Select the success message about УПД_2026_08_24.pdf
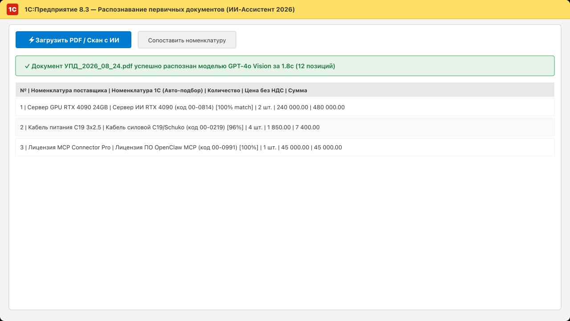Image resolution: width=570 pixels, height=321 pixels. pyautogui.click(x=285, y=66)
